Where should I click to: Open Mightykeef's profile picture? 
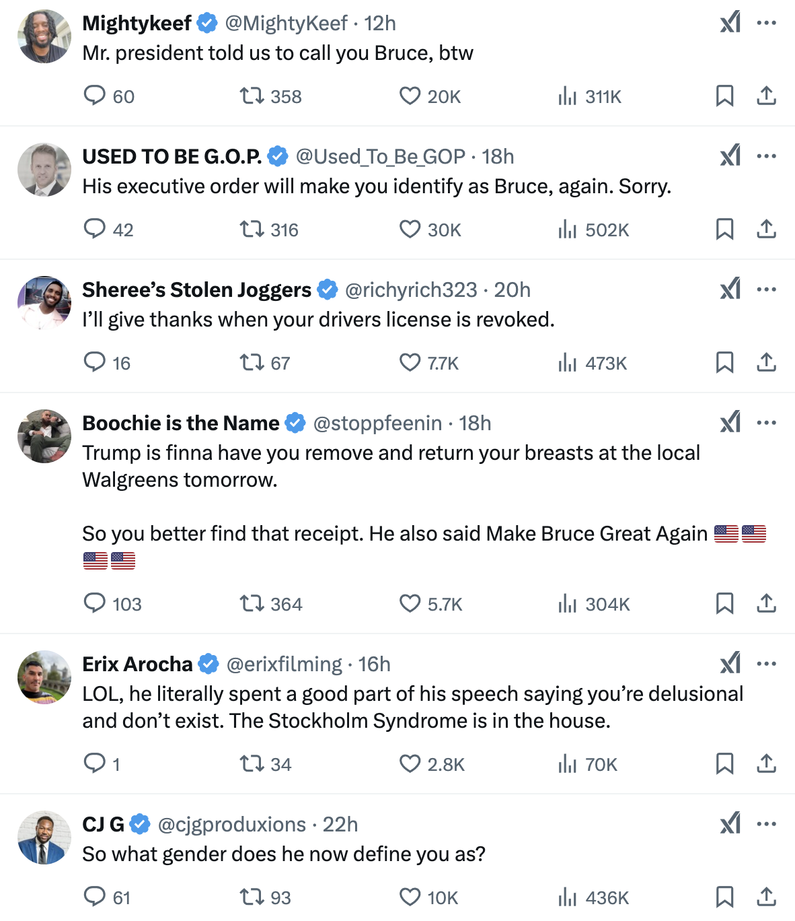coord(44,36)
